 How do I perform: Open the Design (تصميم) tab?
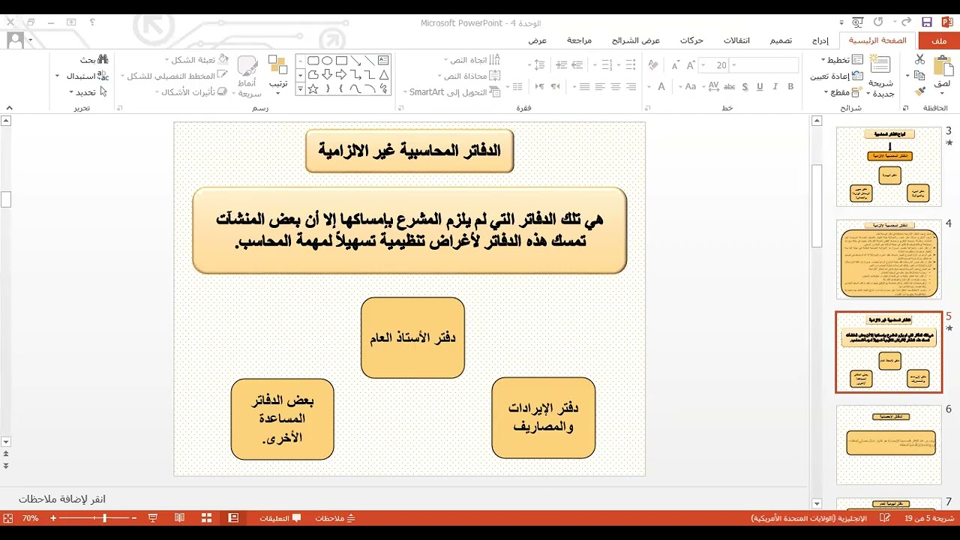(781, 40)
